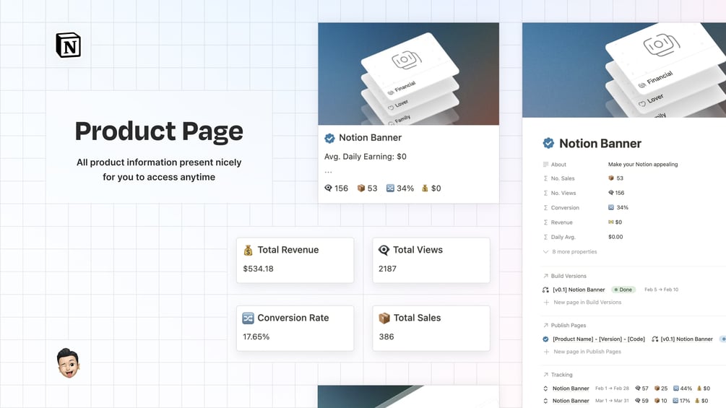726x408 pixels.
Task: Click the page cover image in the right panel
Action: point(624,70)
